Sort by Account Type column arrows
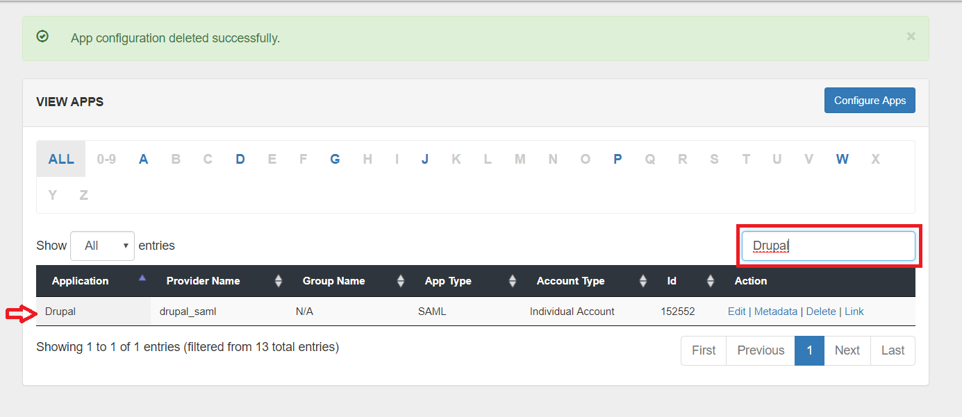Image resolution: width=962 pixels, height=417 pixels. pos(643,281)
